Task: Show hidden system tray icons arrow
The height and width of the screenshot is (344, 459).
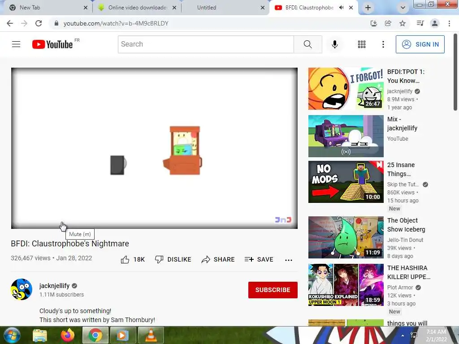Action: click(403, 335)
